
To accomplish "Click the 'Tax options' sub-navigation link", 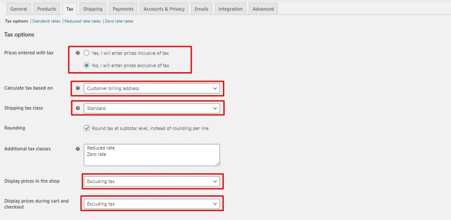I will click(17, 21).
